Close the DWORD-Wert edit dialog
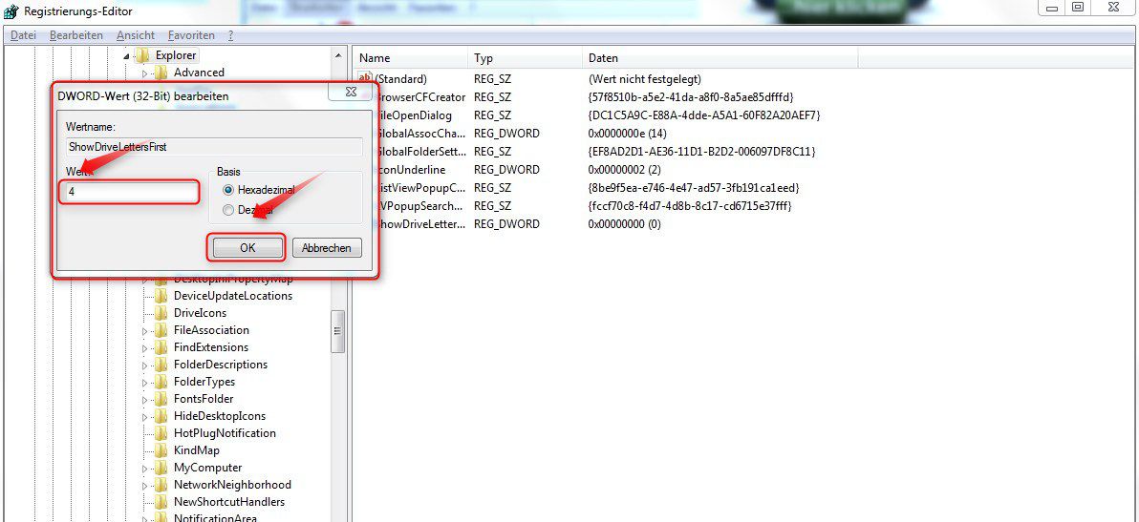The image size is (1139, 522). (x=351, y=92)
